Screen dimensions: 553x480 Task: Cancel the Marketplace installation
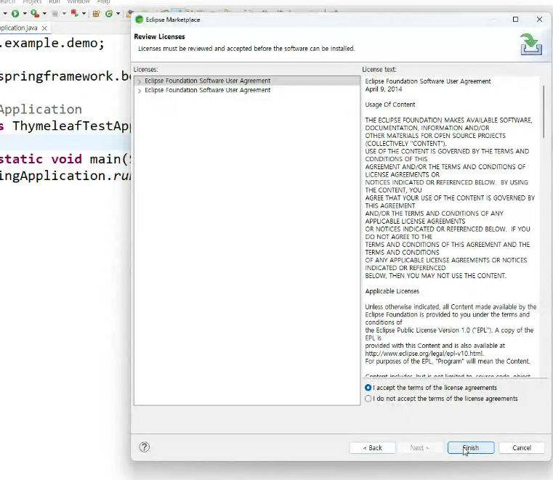point(522,448)
